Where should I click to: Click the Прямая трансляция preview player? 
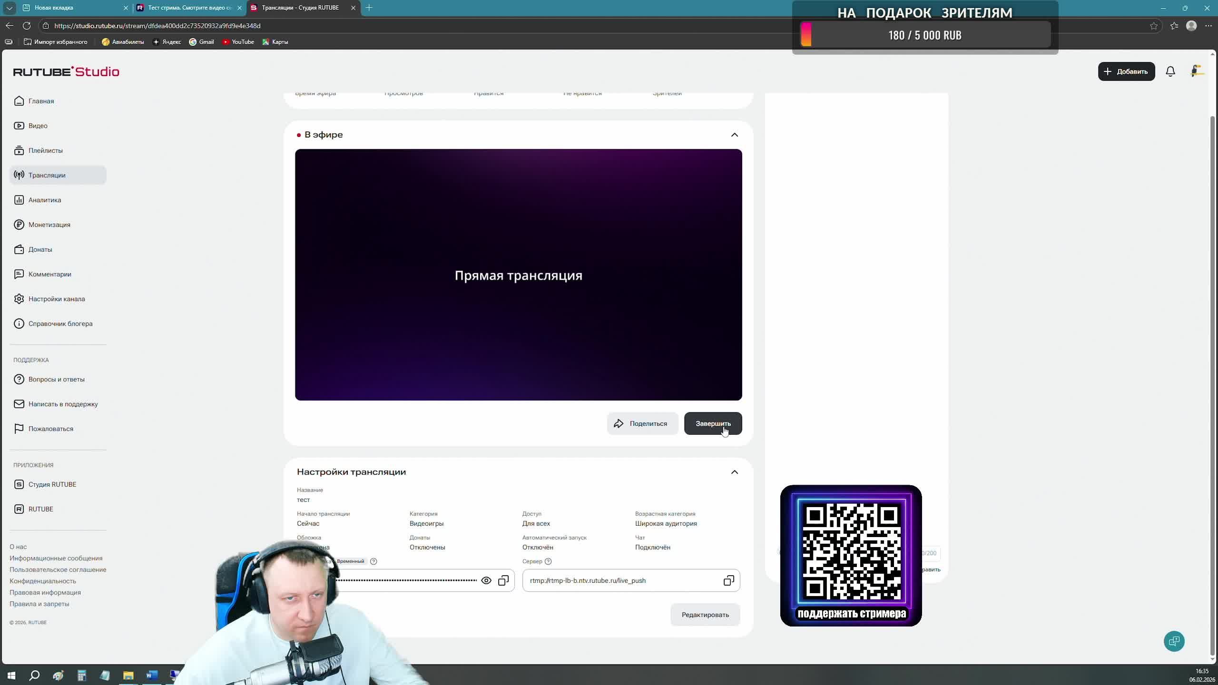[518, 275]
